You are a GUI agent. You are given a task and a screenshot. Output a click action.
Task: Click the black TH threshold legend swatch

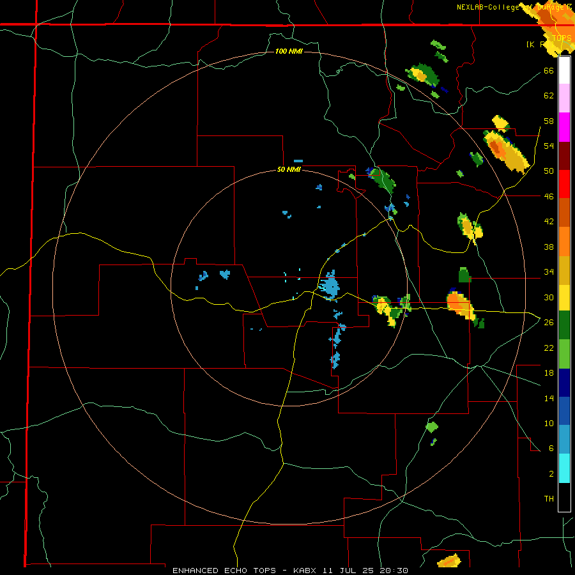pos(564,497)
